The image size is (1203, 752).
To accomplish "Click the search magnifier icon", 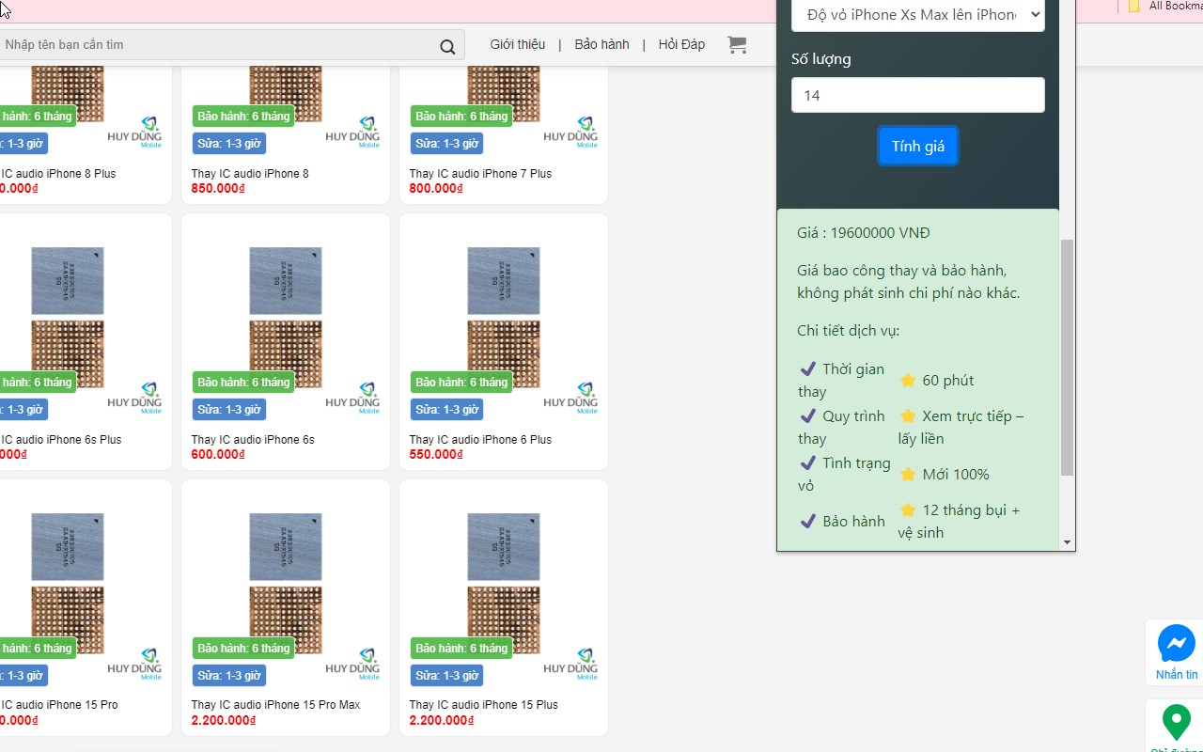I will click(x=447, y=46).
